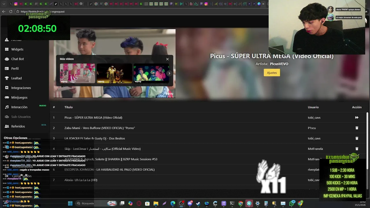Click the PicusVEVO artist name
This screenshot has width=370, height=208.
[279, 64]
